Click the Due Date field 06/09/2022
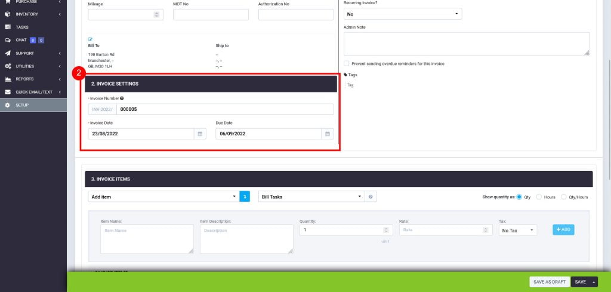 269,134
